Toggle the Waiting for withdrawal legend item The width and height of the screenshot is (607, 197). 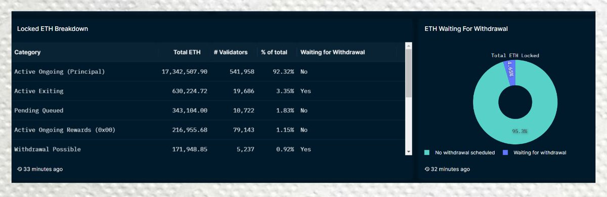coord(534,152)
